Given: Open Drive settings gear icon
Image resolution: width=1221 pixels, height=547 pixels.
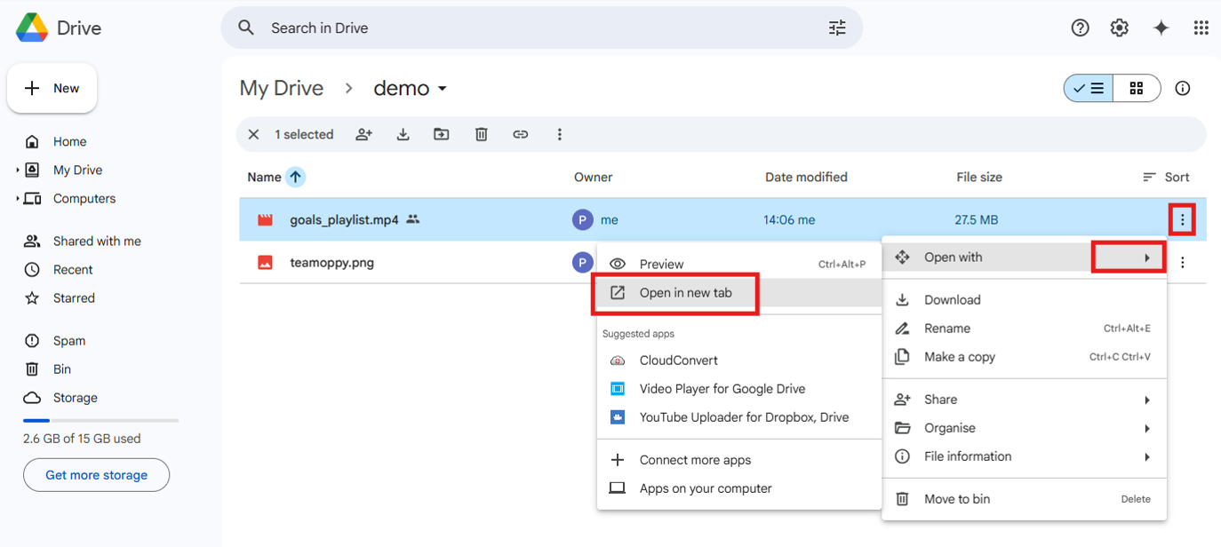Looking at the screenshot, I should pos(1119,28).
